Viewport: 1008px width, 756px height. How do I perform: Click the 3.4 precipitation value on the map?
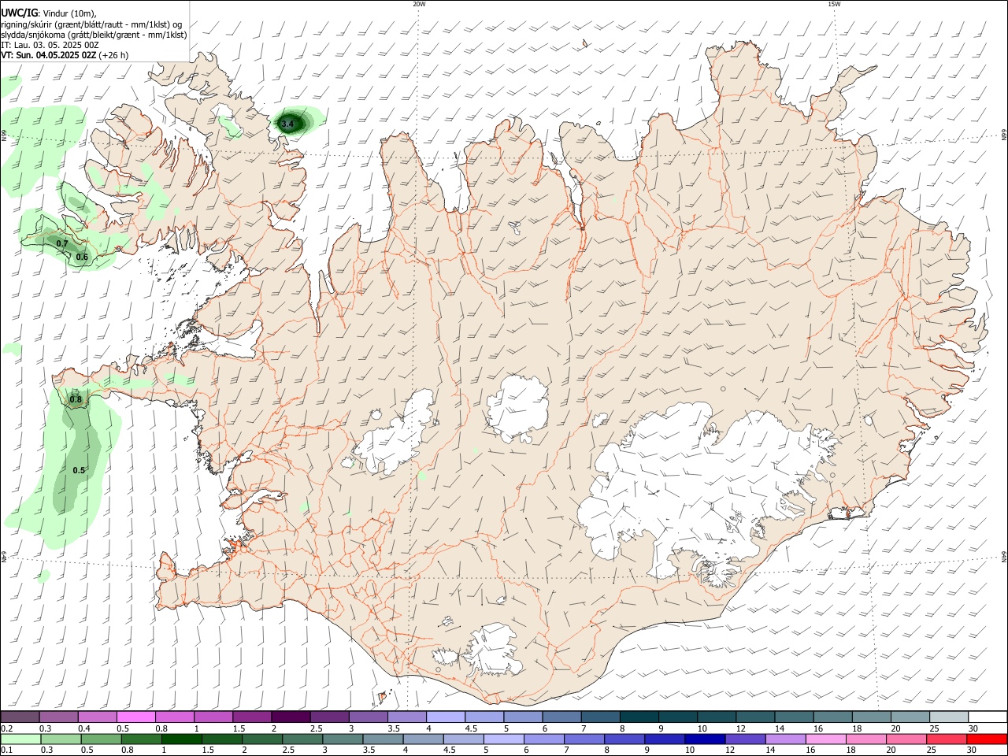(x=287, y=124)
